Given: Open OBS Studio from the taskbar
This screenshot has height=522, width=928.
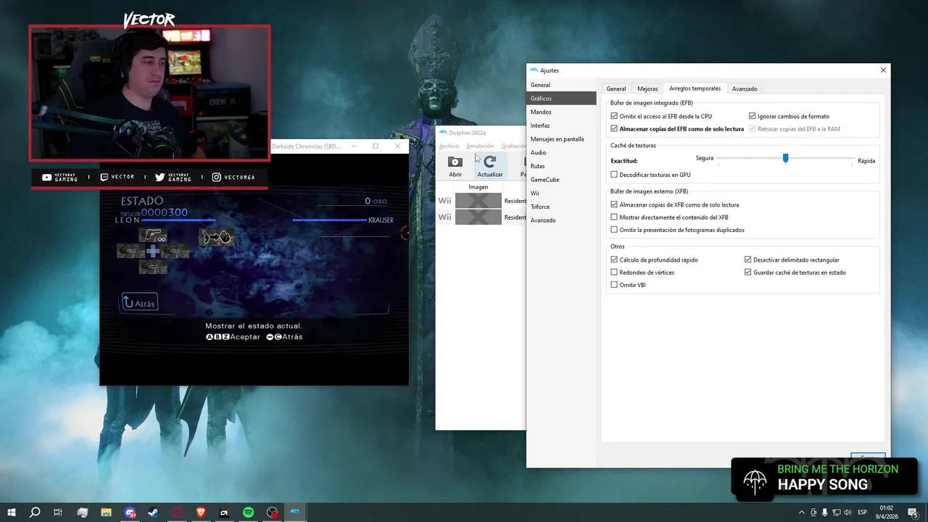Looking at the screenshot, I should point(272,513).
